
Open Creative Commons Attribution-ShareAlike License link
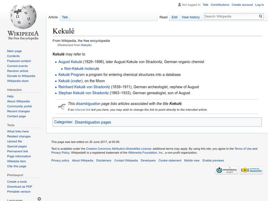click(x=119, y=149)
